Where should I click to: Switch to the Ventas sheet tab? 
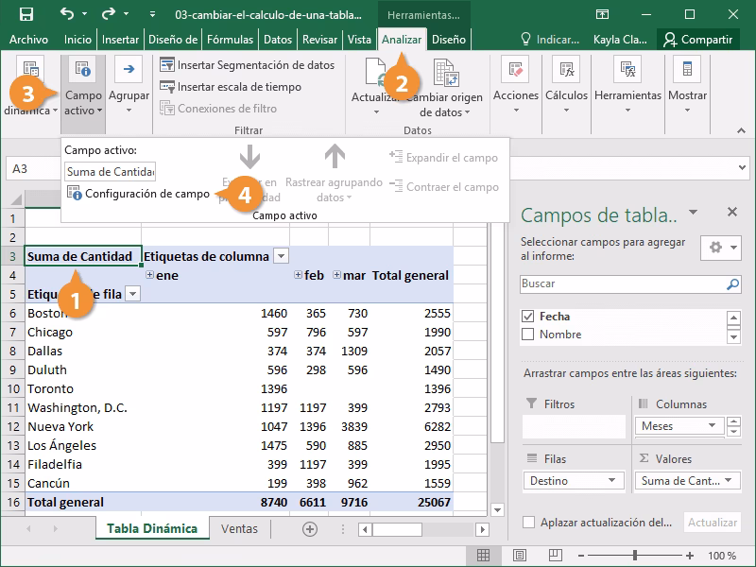coord(239,528)
